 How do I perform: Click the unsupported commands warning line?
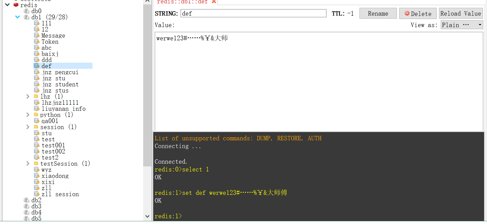click(238, 138)
